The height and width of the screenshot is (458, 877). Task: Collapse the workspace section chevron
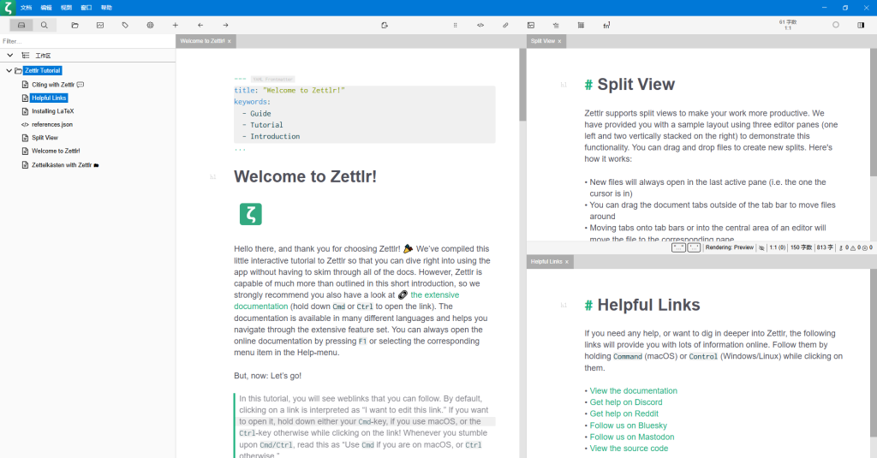10,56
